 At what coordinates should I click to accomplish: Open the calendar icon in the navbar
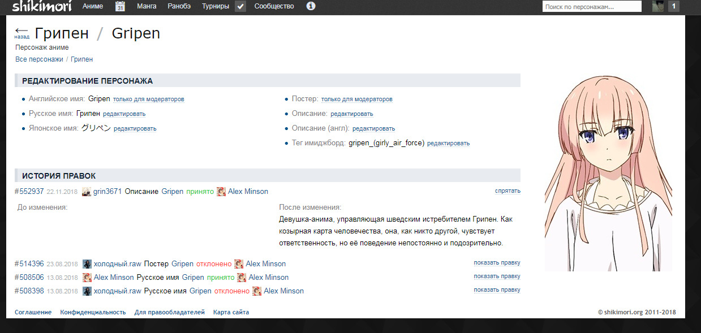click(x=120, y=7)
